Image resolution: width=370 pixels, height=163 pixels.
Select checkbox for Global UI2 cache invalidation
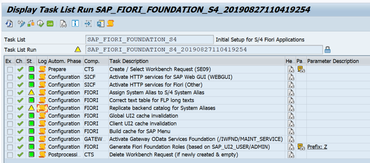[x=10, y=116]
